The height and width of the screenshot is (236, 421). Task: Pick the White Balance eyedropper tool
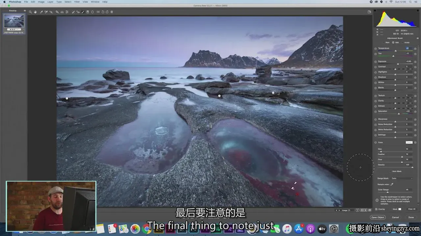click(41, 12)
